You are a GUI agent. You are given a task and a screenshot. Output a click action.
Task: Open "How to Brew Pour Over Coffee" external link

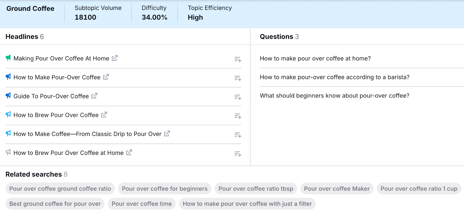104,115
